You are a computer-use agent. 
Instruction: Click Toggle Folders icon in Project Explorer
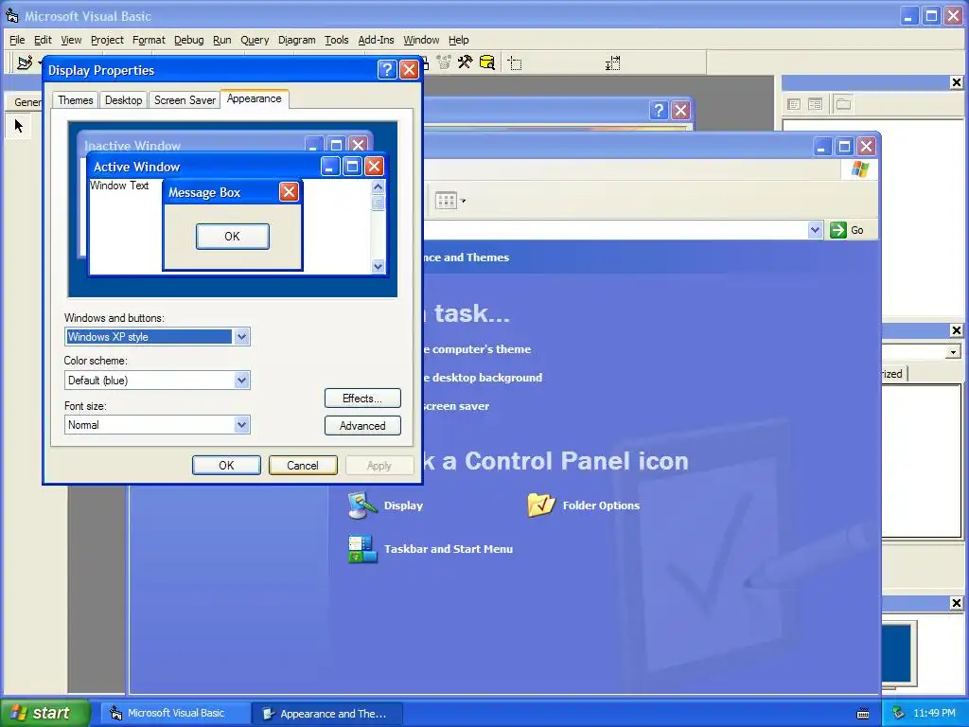[843, 104]
